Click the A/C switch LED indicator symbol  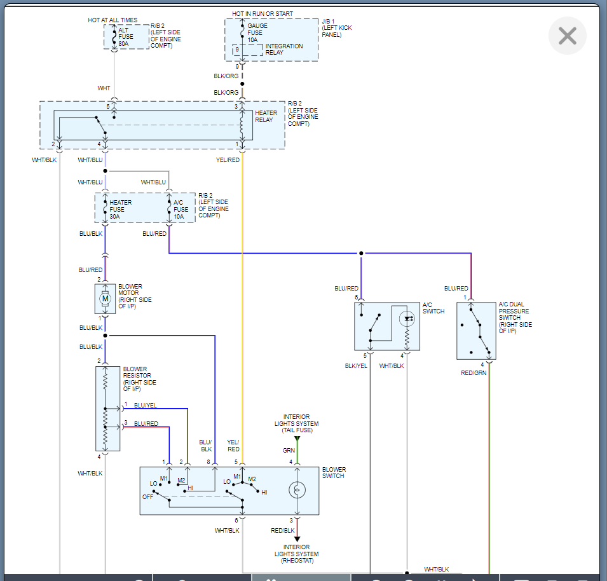(x=407, y=320)
